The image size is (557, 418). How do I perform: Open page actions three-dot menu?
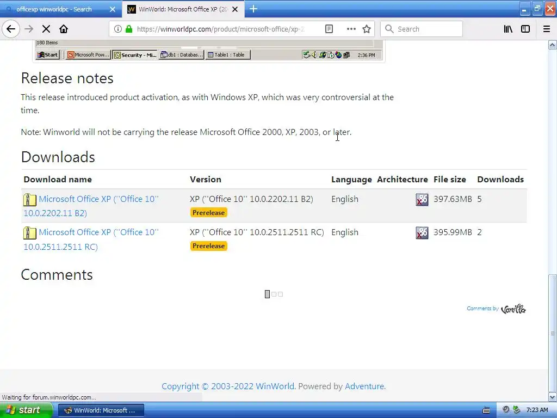[x=351, y=29]
